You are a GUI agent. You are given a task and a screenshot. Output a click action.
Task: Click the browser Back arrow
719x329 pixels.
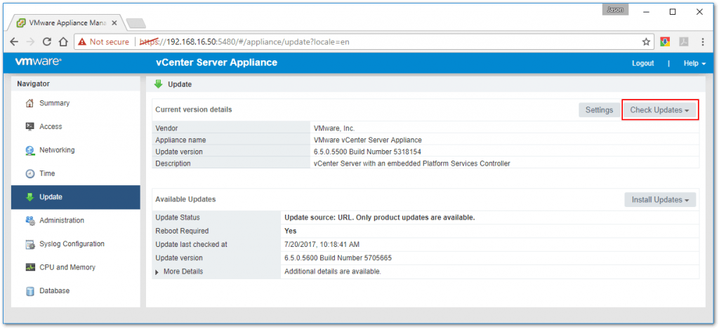point(14,41)
